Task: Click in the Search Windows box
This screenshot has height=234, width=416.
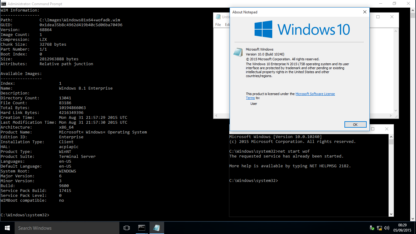Action: (x=67, y=228)
